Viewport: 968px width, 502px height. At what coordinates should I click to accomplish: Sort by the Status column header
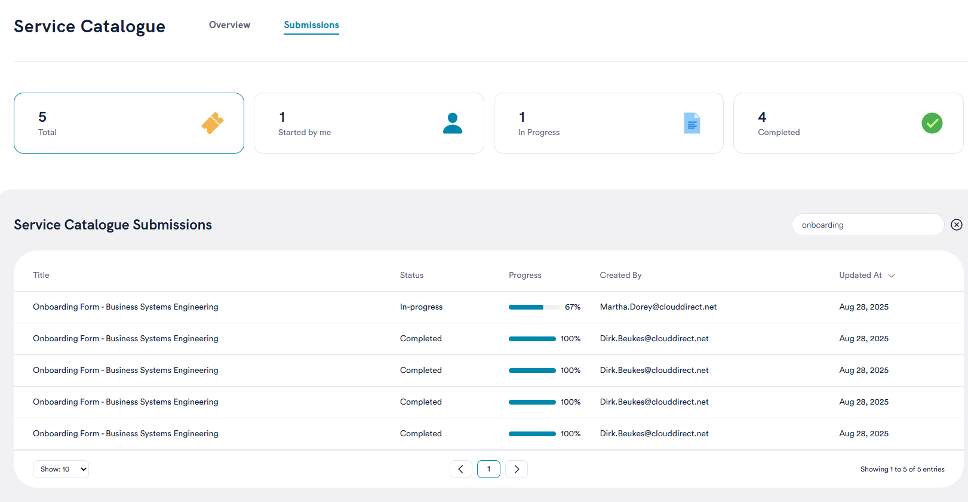pyautogui.click(x=411, y=276)
